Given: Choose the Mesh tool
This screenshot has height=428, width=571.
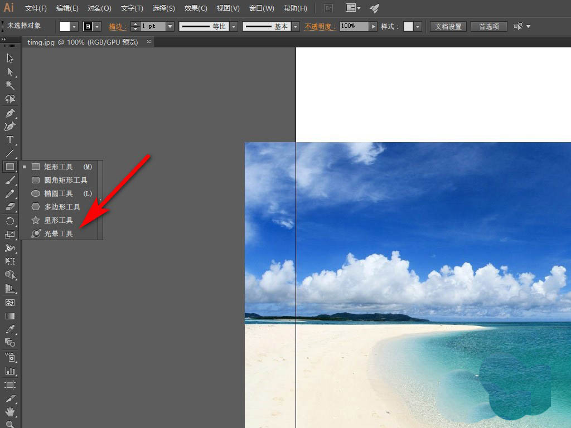Looking at the screenshot, I should tap(10, 303).
